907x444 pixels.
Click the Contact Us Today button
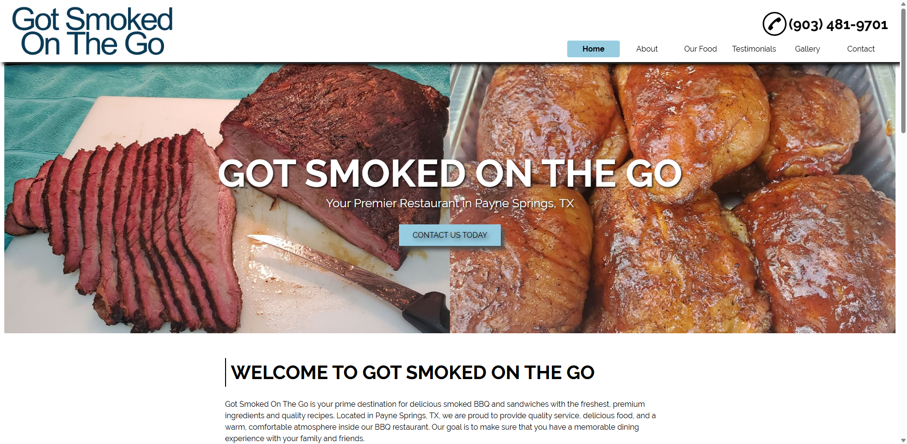point(450,235)
